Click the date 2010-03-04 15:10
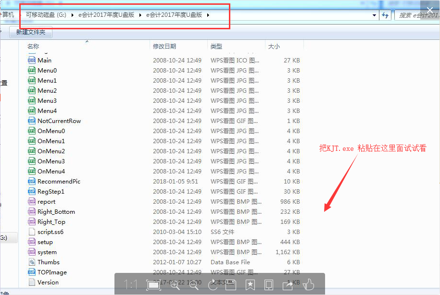This screenshot has width=440, height=295. pyautogui.click(x=177, y=232)
